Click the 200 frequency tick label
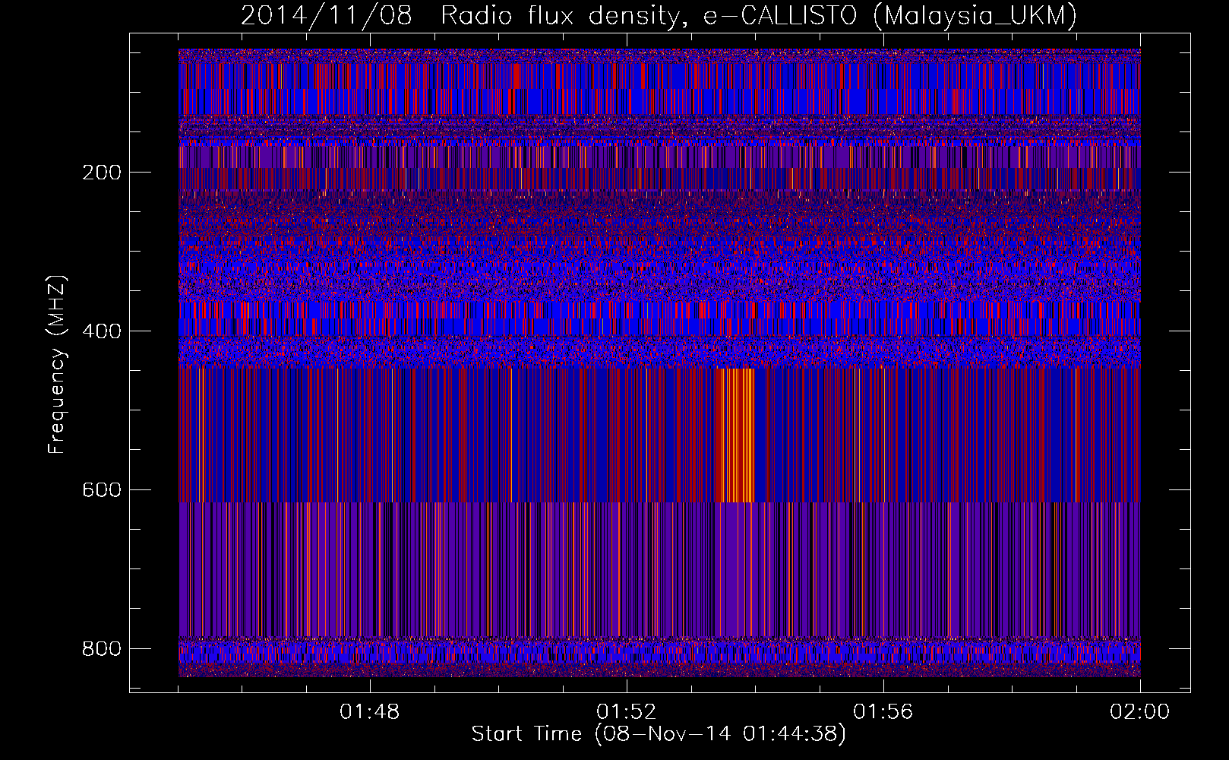The height and width of the screenshot is (760, 1229). [x=102, y=173]
